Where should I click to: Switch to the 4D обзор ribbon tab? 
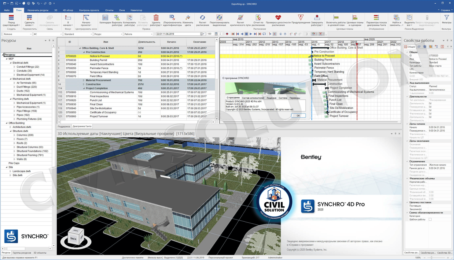(x=68, y=10)
